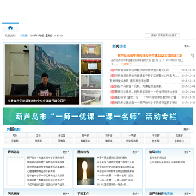Open the 2017 高中期末统一考试 notice
The height and width of the screenshot is (196, 196).
click(x=113, y=185)
